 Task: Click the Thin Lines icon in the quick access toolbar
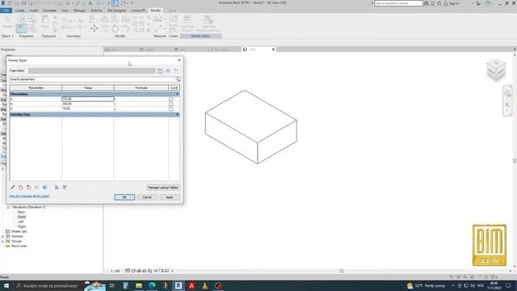pos(115,3)
